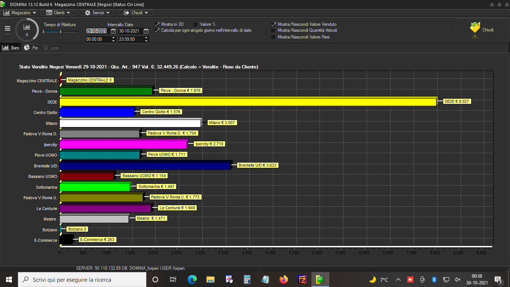Launch Firefox from the taskbar
The image size is (510, 287).
coord(284,280)
